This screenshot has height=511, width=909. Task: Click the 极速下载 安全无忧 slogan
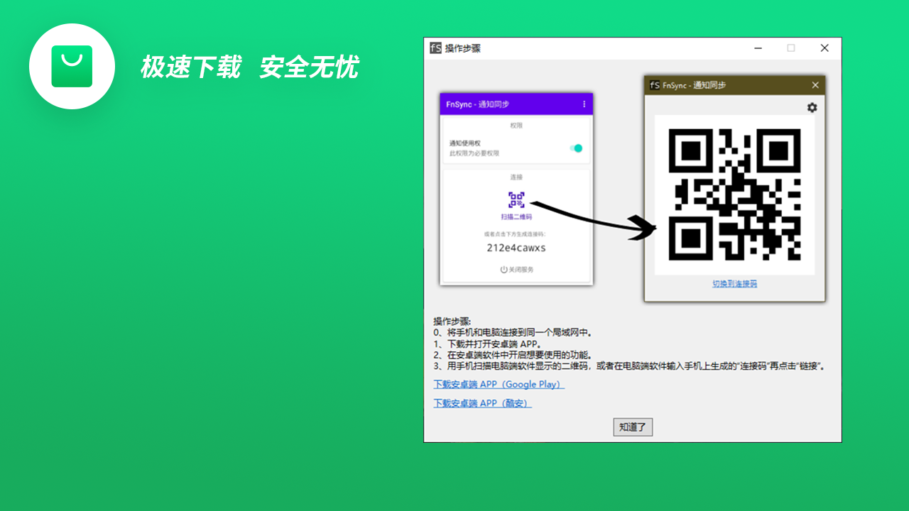coord(249,67)
